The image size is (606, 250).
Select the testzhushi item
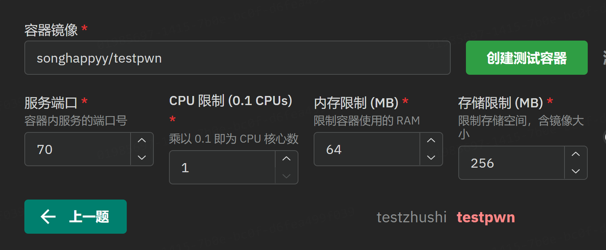click(x=411, y=217)
